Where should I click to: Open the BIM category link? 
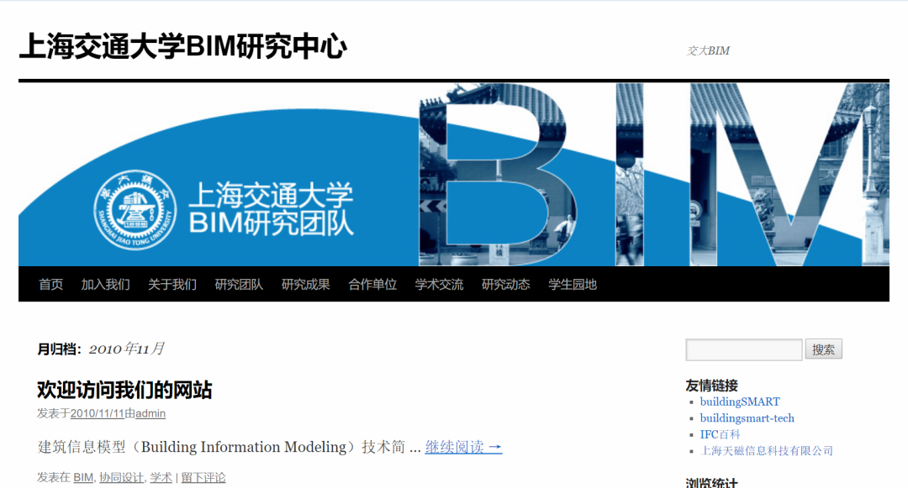pos(82,478)
